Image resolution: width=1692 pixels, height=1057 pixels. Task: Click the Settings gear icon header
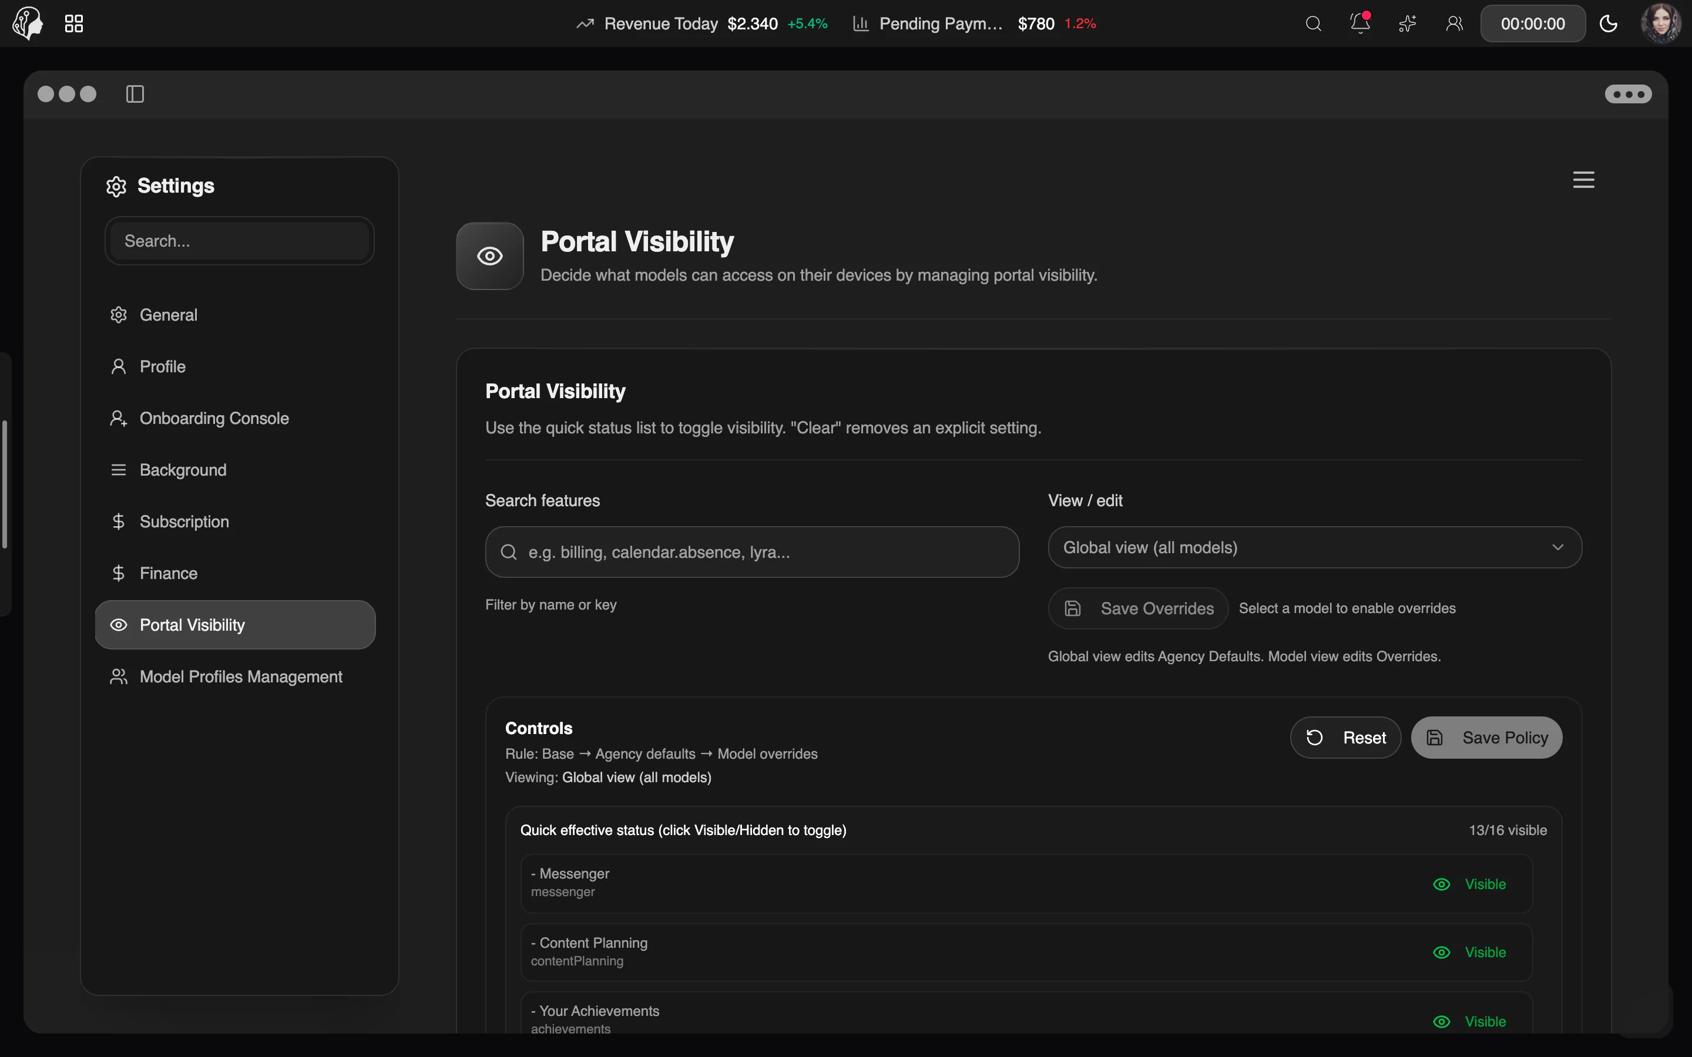point(116,186)
